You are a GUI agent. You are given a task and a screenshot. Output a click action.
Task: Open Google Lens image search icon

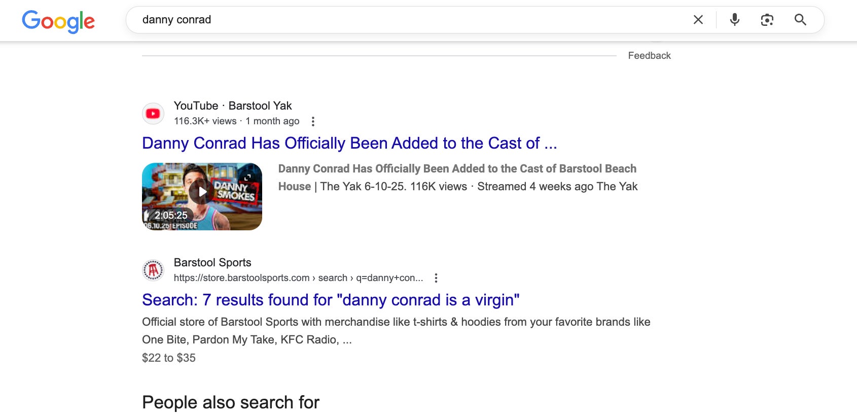767,20
